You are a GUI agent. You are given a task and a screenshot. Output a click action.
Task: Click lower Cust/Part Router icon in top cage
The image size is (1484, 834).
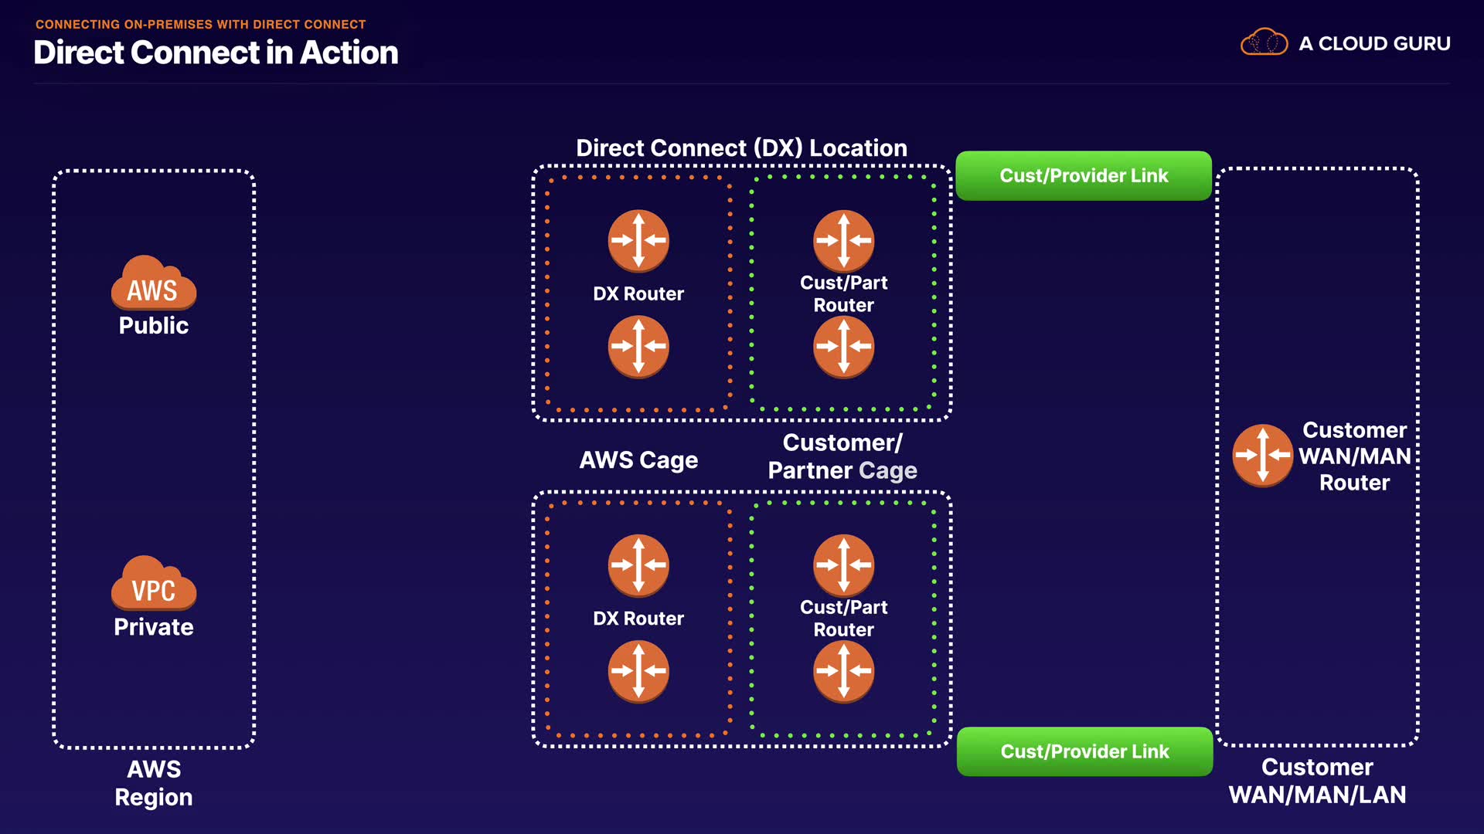[843, 347]
